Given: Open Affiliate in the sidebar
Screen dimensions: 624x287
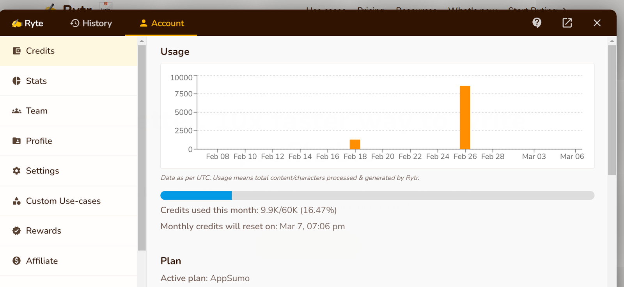Looking at the screenshot, I should [x=69, y=260].
